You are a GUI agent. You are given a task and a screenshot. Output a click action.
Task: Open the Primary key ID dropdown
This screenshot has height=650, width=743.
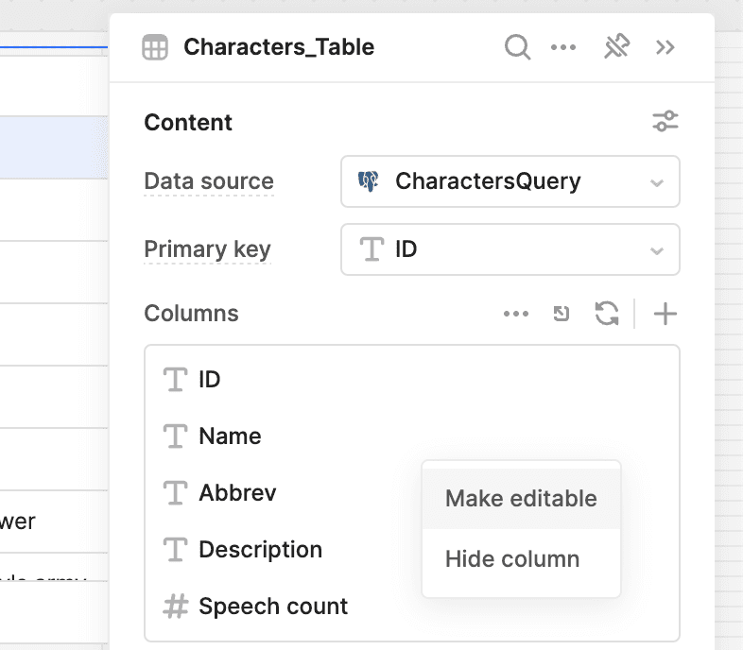pyautogui.click(x=510, y=249)
